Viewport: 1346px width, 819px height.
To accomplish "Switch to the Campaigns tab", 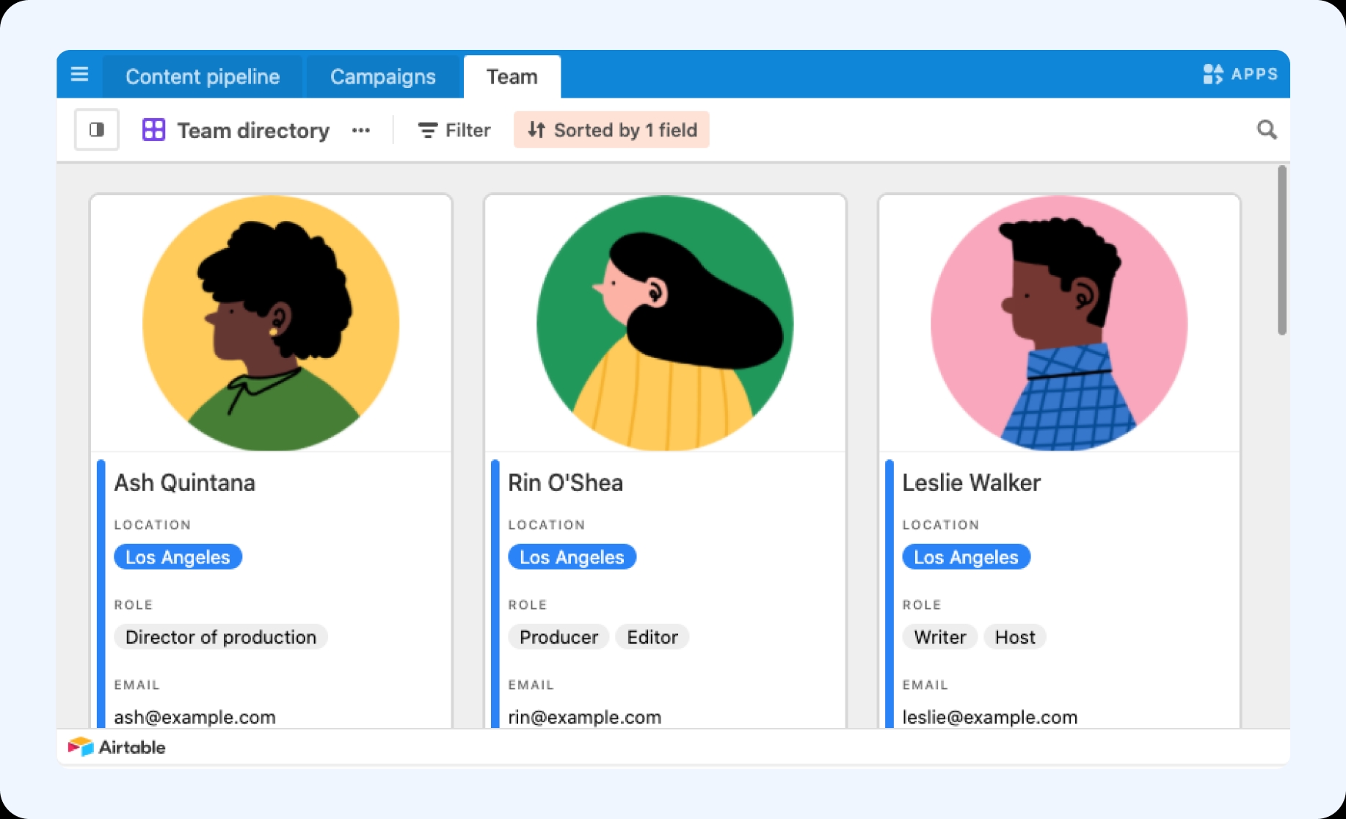I will (x=382, y=76).
